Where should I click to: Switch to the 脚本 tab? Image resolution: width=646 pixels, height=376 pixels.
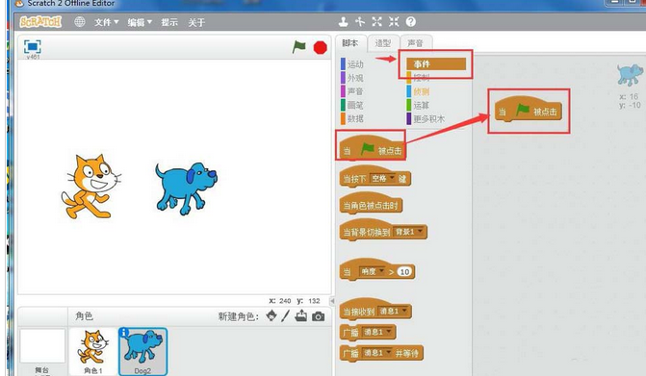pos(350,42)
